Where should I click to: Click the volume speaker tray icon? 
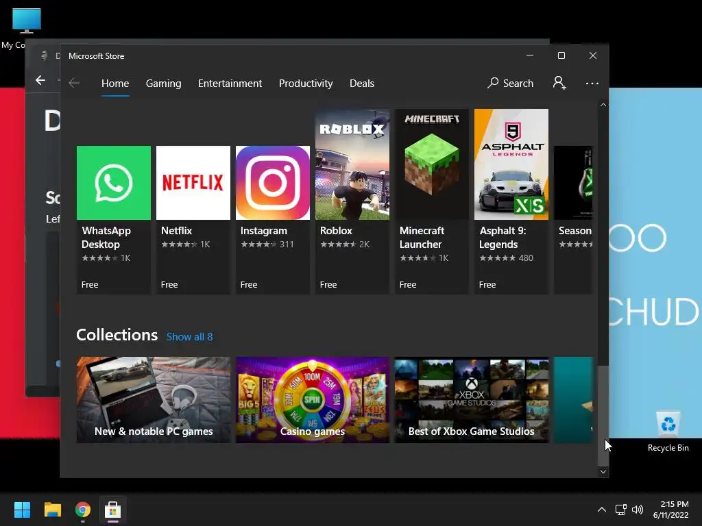(x=638, y=510)
